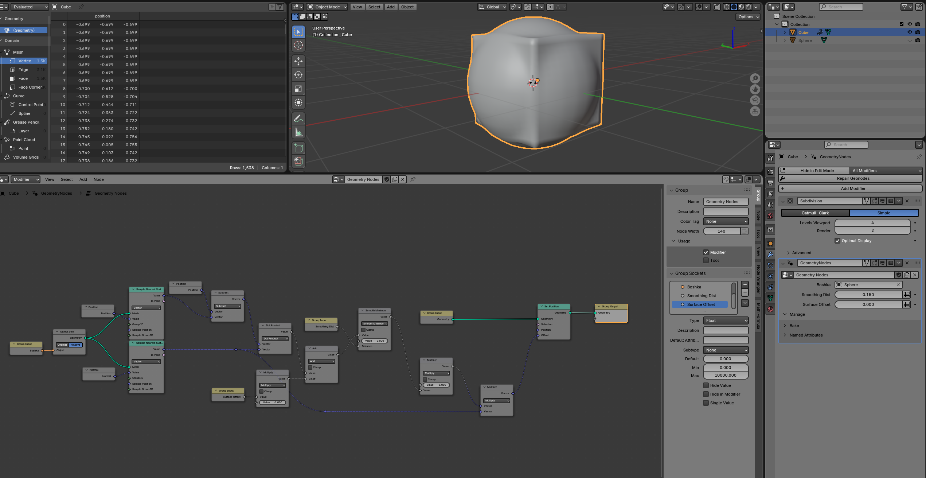Screen dimensions: 926x478
Task: Open the socket Type Float dropdown
Action: [x=726, y=320]
